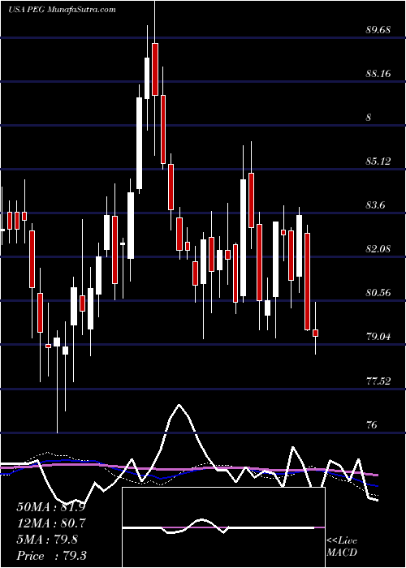Click inside the Live MACD inset chart
The image size is (406, 568).
(x=223, y=527)
